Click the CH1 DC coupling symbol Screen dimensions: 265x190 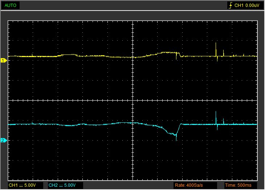pos(21,186)
